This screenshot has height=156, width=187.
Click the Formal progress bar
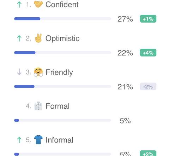tap(62, 120)
